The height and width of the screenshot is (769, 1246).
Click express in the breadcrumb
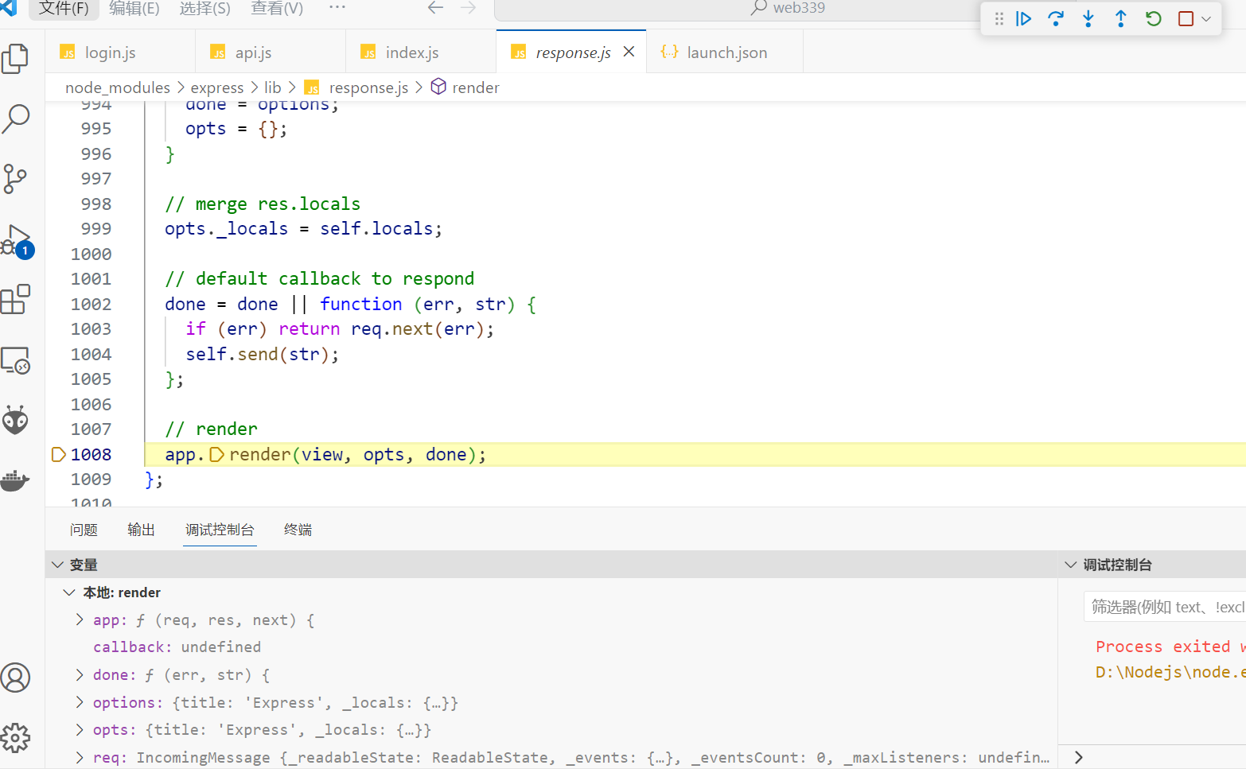[x=217, y=87]
